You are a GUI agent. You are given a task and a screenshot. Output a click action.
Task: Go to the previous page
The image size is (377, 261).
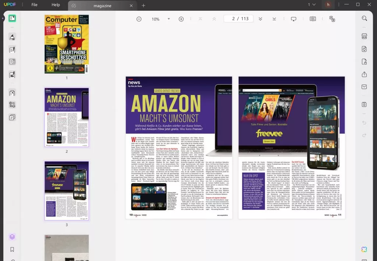coord(214,19)
